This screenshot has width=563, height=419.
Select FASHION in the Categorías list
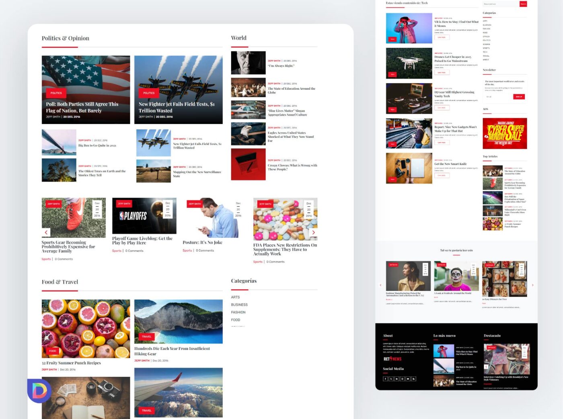pyautogui.click(x=238, y=313)
